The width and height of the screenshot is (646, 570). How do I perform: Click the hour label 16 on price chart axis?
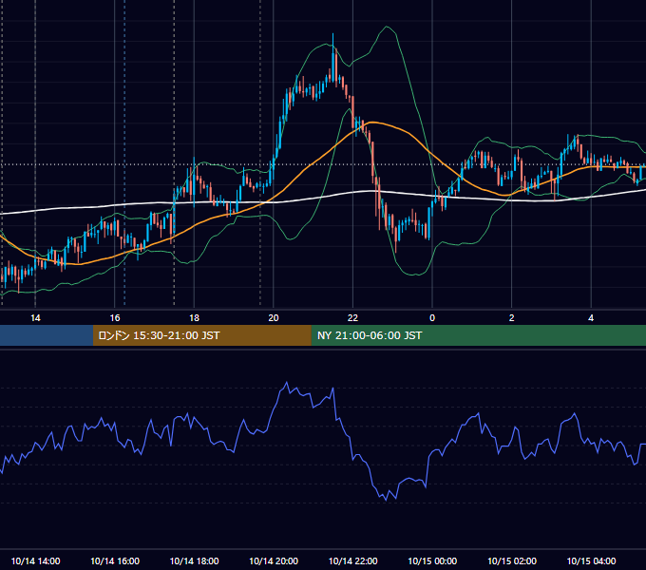pyautogui.click(x=115, y=318)
